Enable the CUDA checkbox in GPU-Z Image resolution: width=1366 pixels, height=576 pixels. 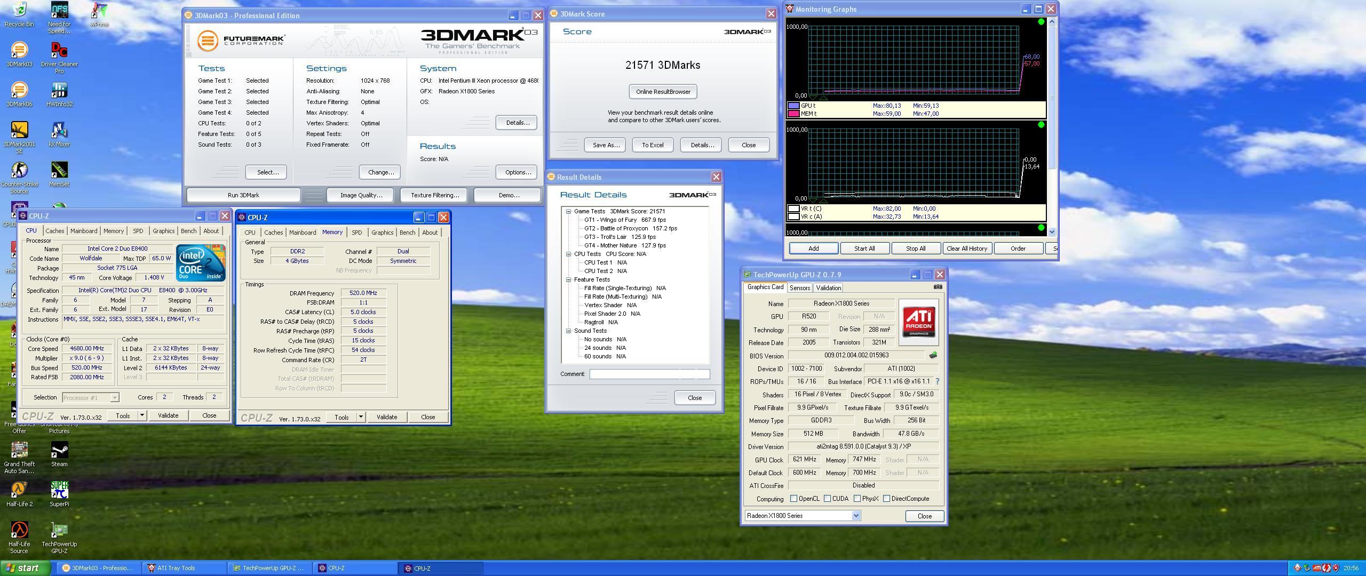(x=827, y=499)
